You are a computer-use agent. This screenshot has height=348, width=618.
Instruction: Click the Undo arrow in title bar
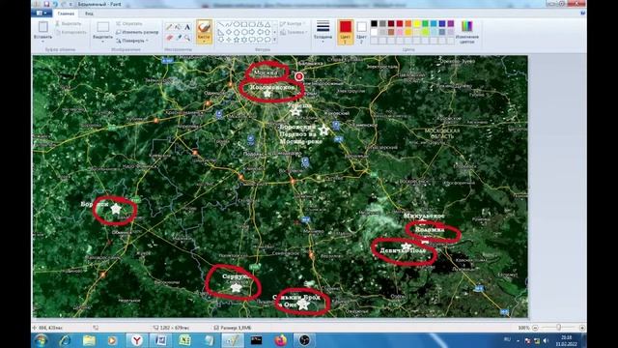pyautogui.click(x=55, y=4)
